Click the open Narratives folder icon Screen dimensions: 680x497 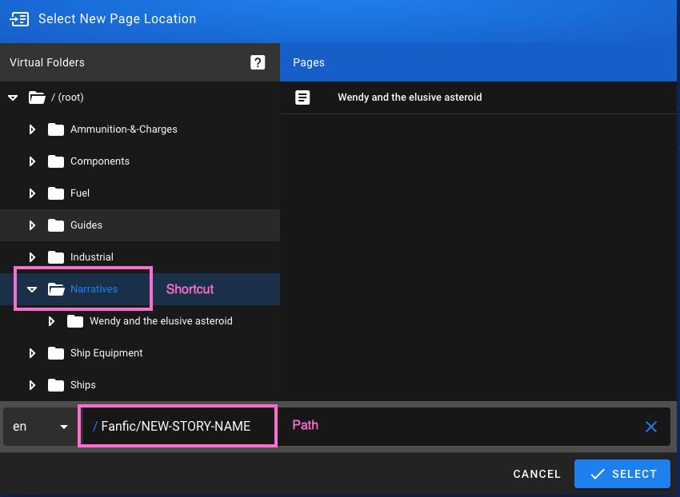56,289
